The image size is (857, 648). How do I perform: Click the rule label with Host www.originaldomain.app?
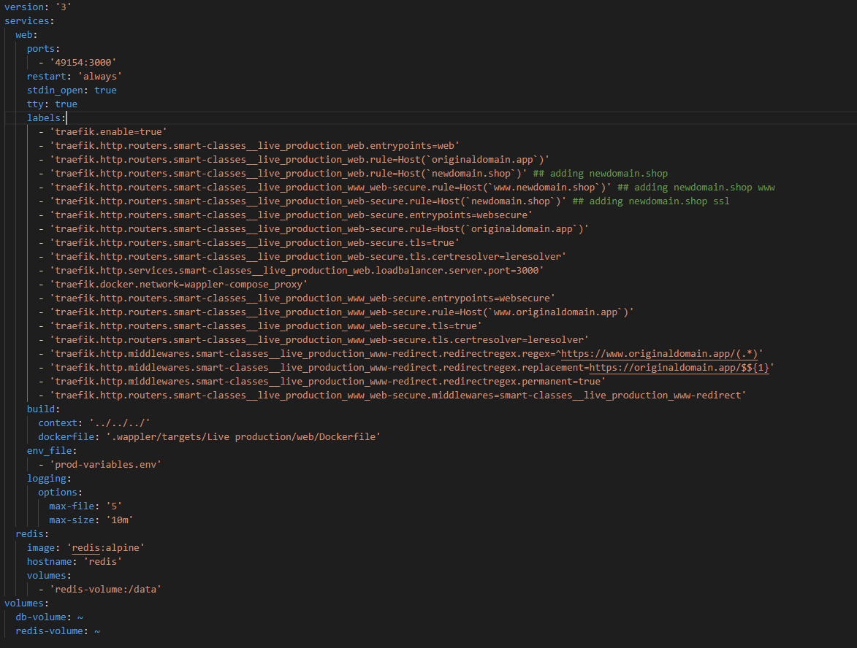pyautogui.click(x=342, y=312)
